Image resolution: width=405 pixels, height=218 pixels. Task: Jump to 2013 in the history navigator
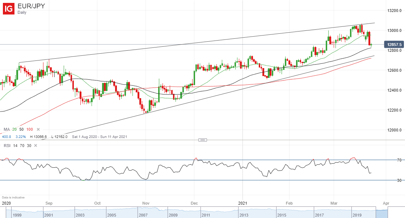[244, 215]
